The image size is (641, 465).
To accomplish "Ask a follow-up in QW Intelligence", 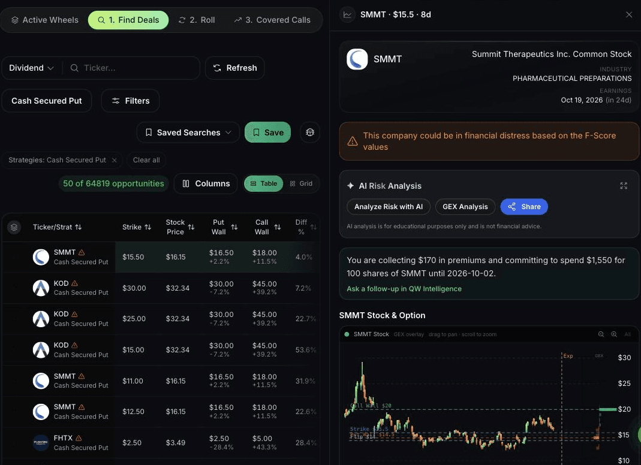I will [404, 288].
